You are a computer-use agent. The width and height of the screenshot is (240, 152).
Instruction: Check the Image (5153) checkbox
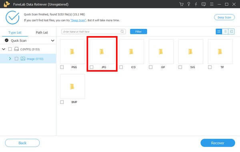click(16, 59)
